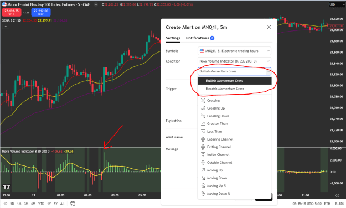The width and height of the screenshot is (346, 208).
Task: Close the Create Alert dialog
Action: [269, 27]
